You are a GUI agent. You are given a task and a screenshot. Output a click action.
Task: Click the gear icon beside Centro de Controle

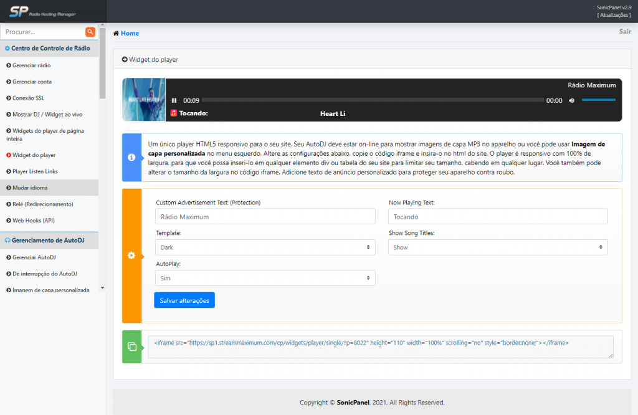7,49
